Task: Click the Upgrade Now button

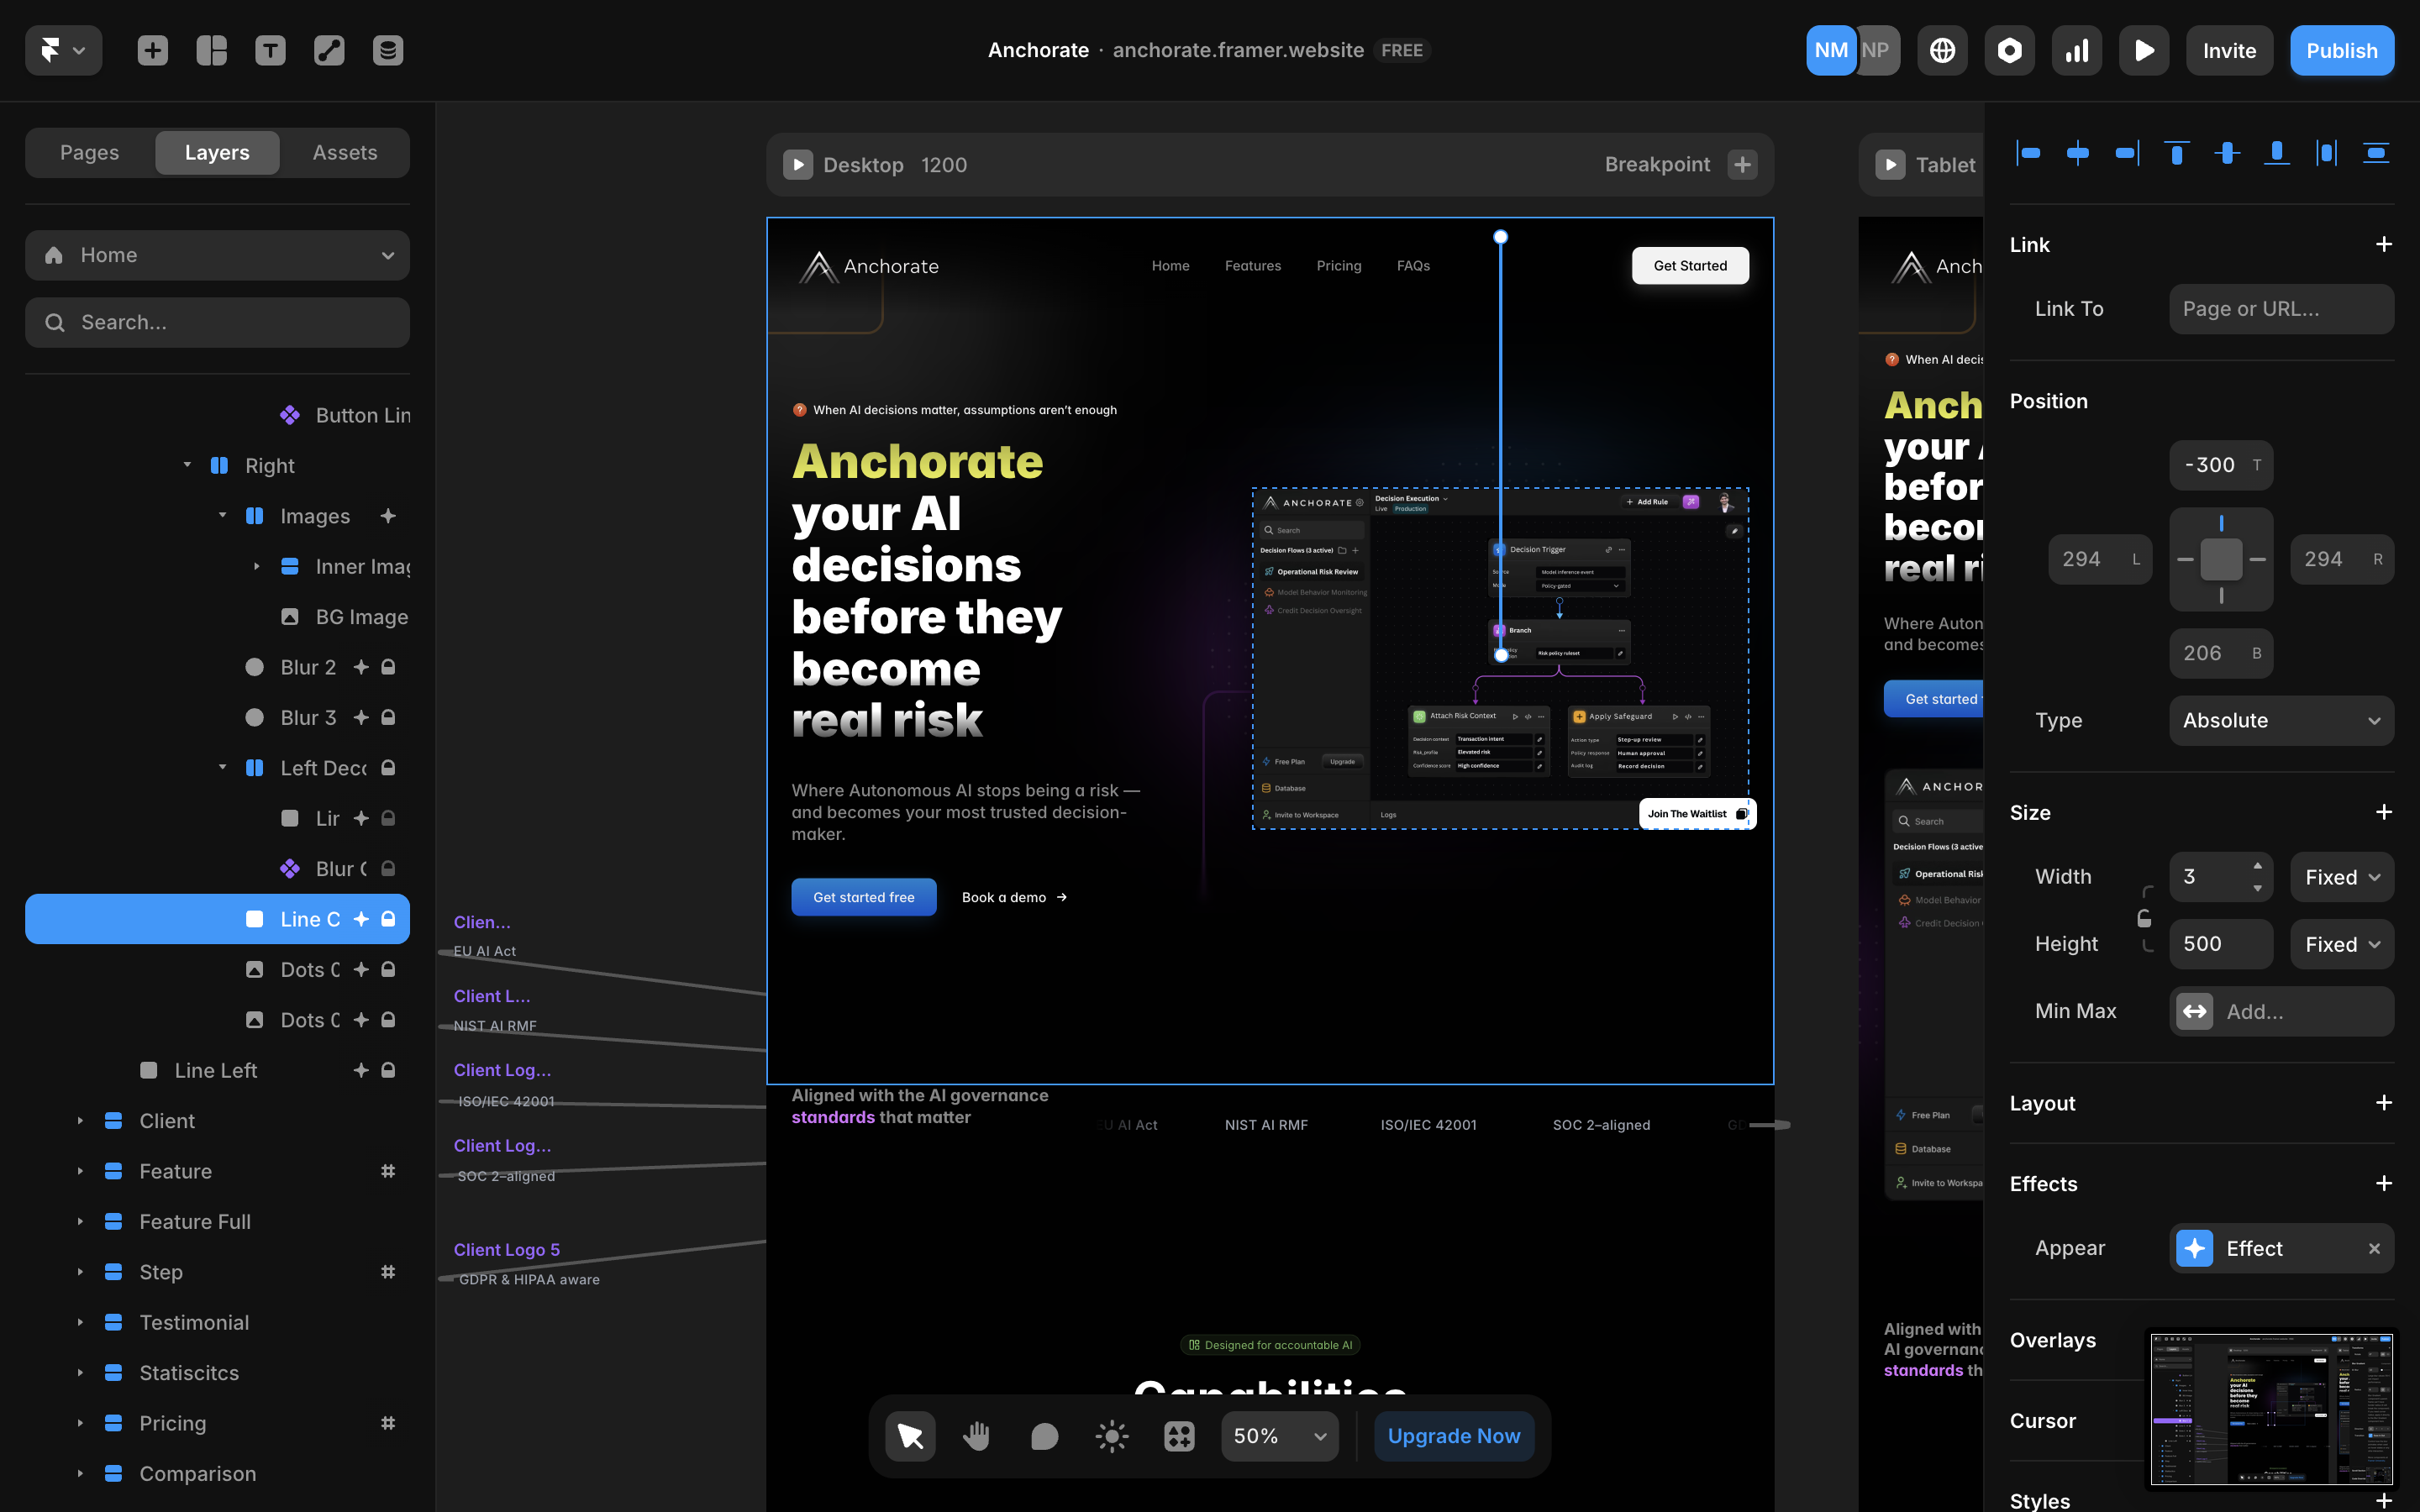Action: point(1453,1436)
